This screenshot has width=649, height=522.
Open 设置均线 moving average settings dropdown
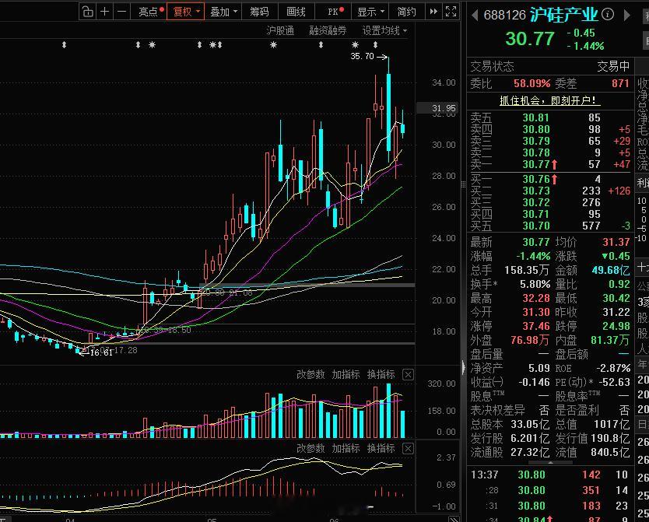[384, 30]
